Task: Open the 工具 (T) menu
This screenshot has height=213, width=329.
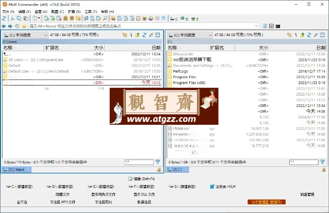Action: pyautogui.click(x=90, y=11)
